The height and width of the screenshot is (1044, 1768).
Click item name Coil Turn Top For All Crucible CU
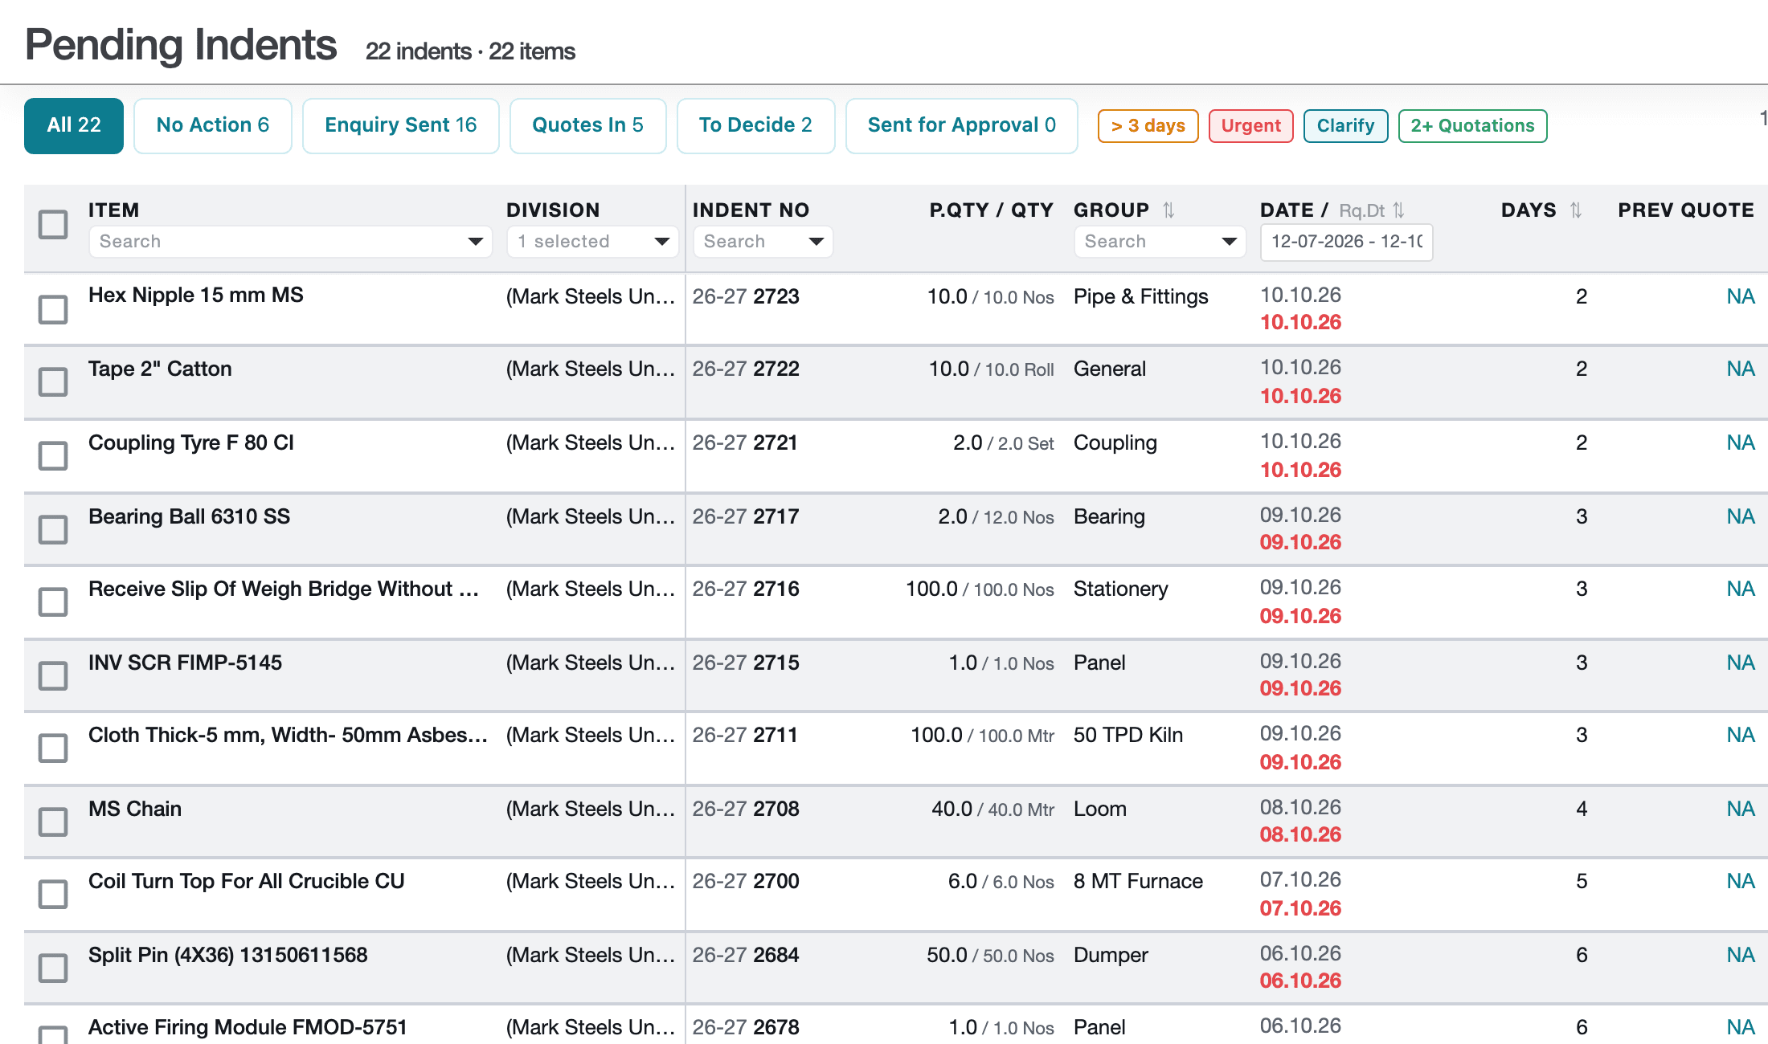(x=247, y=881)
